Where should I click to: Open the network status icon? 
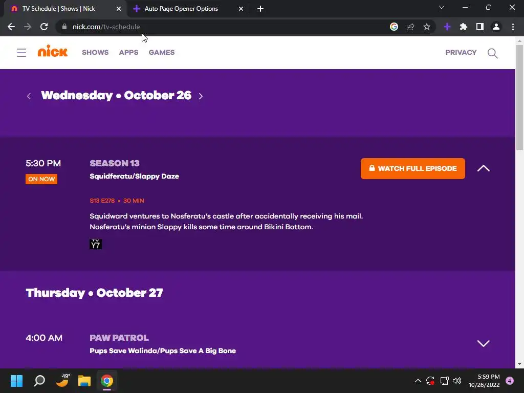[x=444, y=381]
